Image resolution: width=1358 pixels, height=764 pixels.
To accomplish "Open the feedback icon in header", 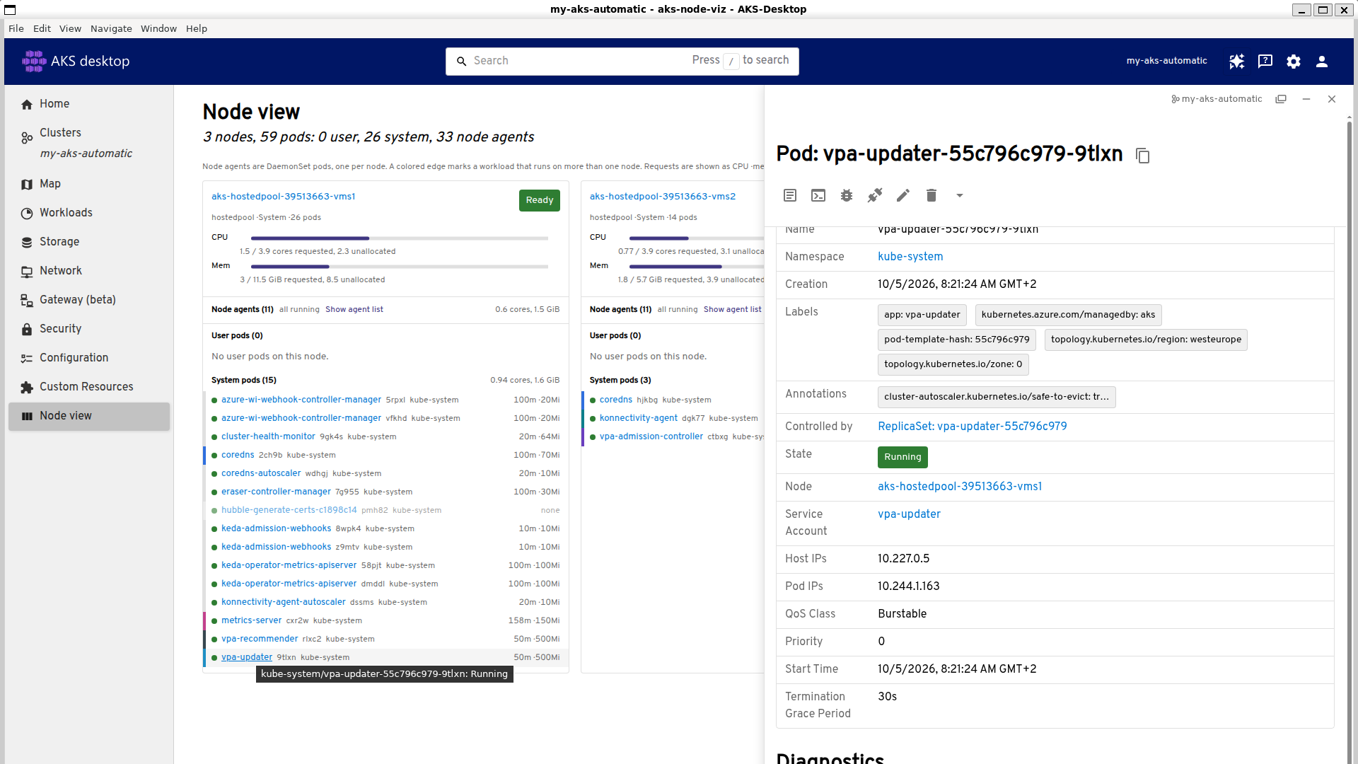I will click(x=1265, y=62).
